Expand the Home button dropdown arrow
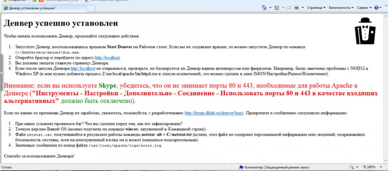389x171 pixels. coord(270,8)
